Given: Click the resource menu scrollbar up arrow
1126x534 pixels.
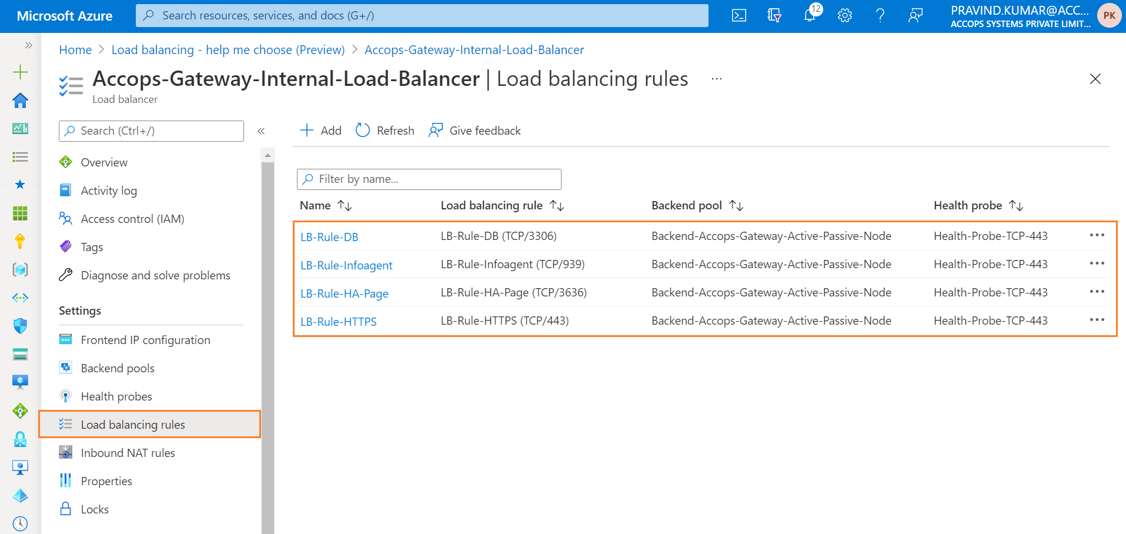Looking at the screenshot, I should click(268, 156).
